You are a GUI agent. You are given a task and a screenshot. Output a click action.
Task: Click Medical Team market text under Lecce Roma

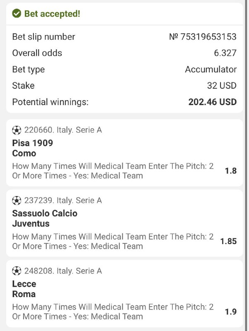tap(113, 312)
